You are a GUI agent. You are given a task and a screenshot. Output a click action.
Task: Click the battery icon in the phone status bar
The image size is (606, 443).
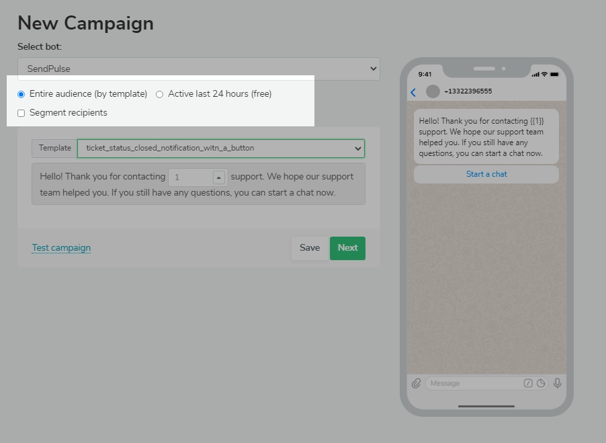tap(555, 74)
